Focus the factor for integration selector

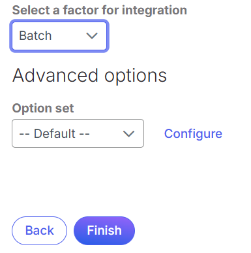pos(59,36)
